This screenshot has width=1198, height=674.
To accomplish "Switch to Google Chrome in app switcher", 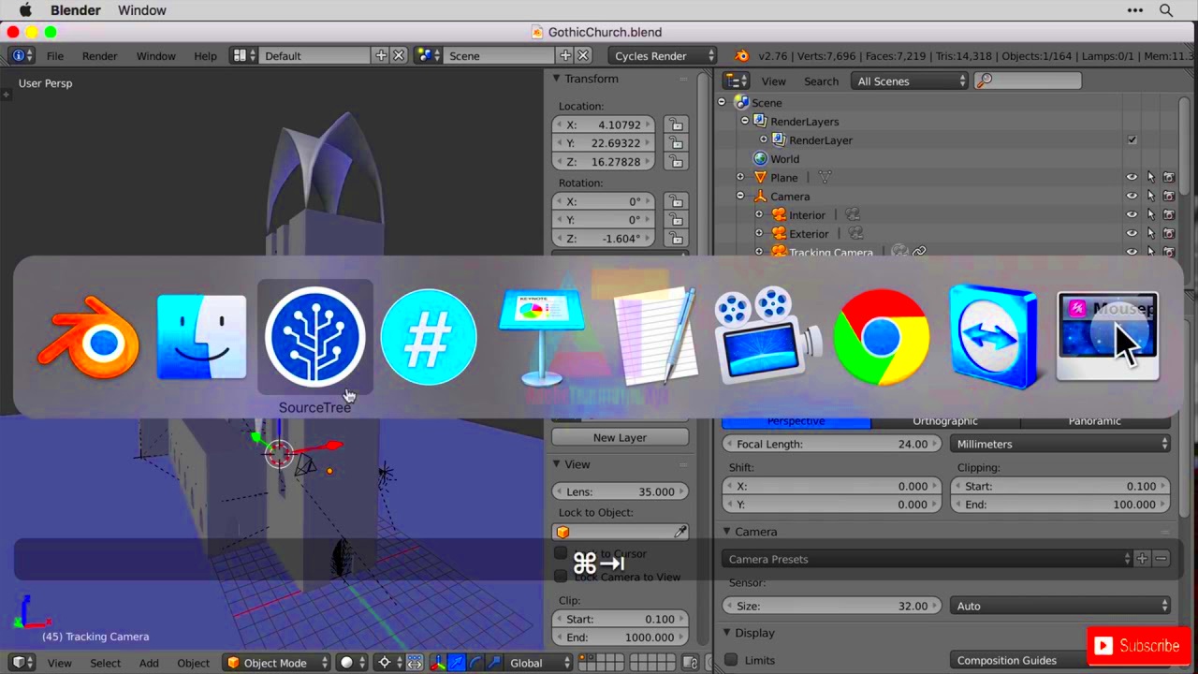I will tap(881, 337).
